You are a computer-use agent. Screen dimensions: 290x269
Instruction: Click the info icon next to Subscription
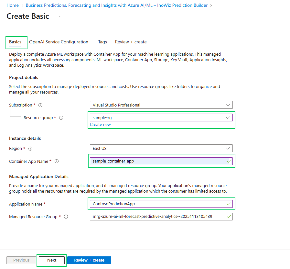pos(40,105)
